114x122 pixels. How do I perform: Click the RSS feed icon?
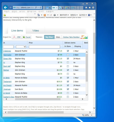45,15
